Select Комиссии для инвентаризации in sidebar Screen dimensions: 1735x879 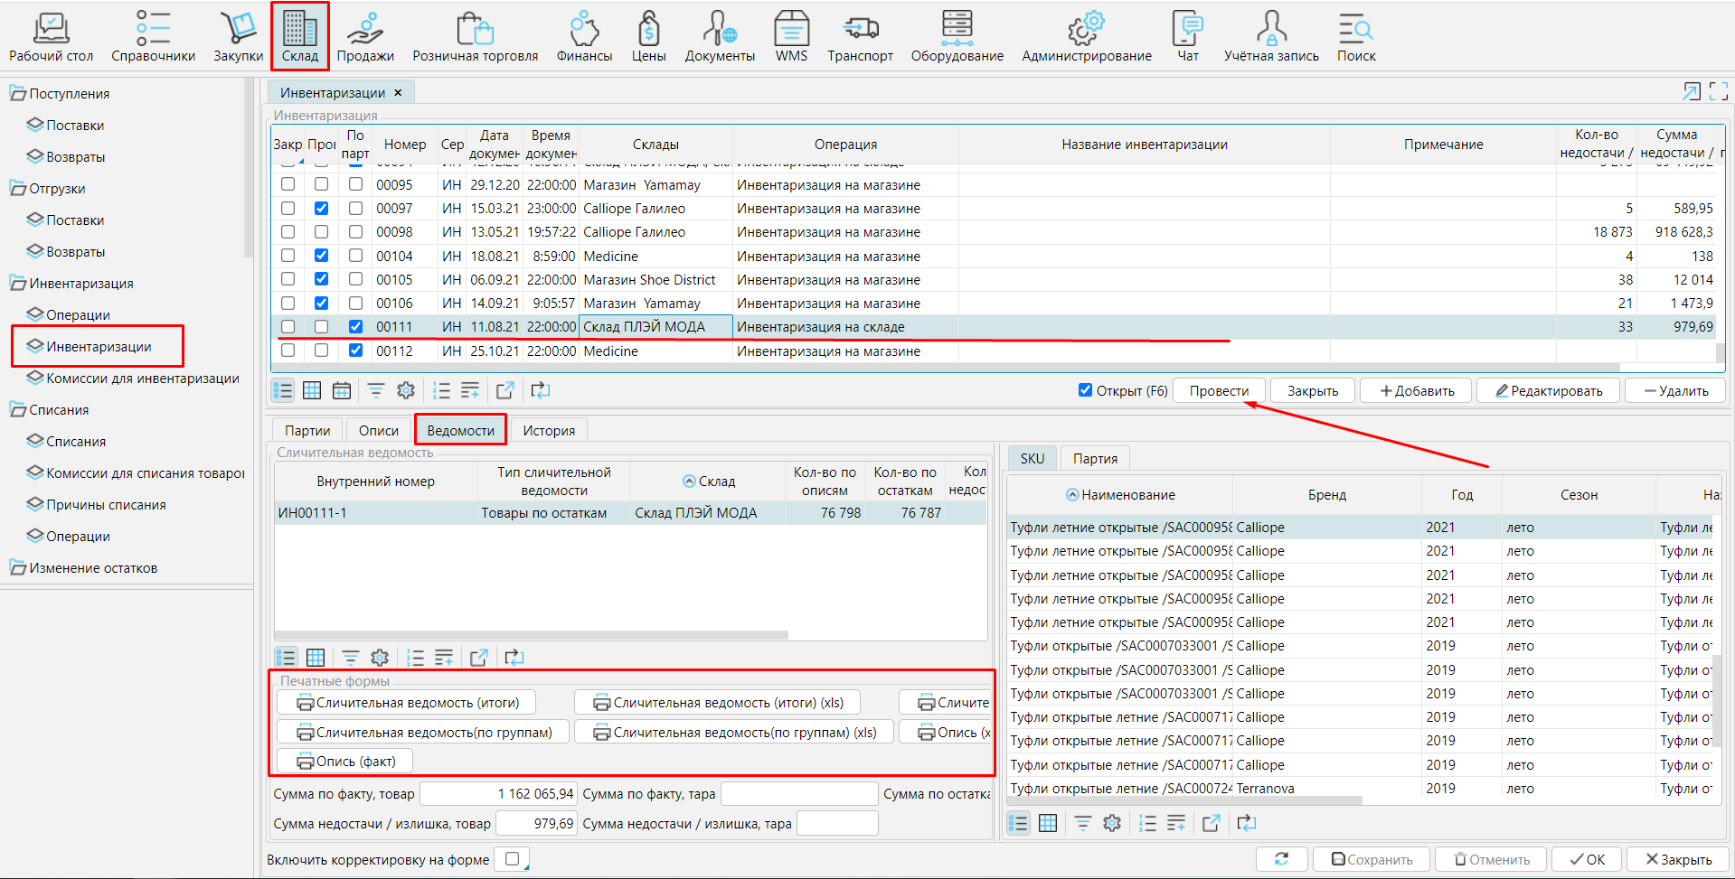(x=142, y=379)
